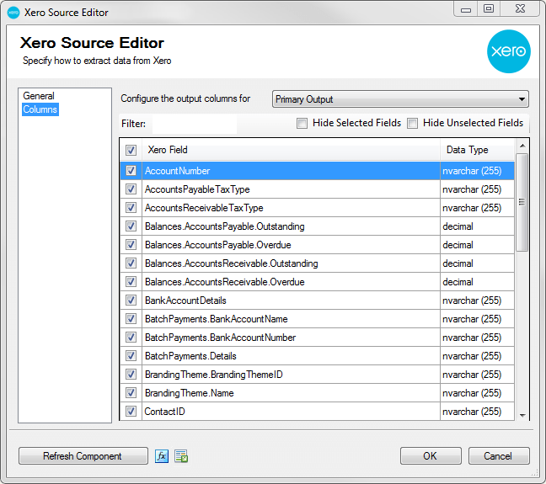Viewport: 546px width, 484px height.
Task: Click data type cell of ContactID row
Action: point(477,412)
